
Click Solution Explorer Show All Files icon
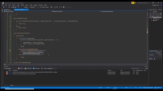[x=156, y=12]
